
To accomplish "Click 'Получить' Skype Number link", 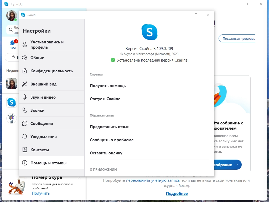I will (x=41, y=193).
